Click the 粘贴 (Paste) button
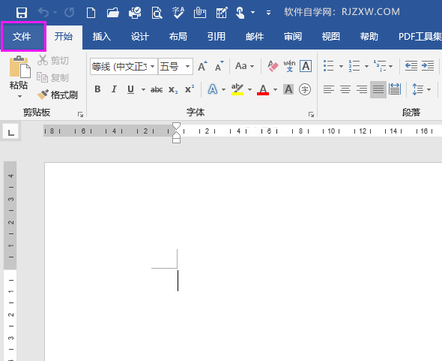 pos(19,77)
